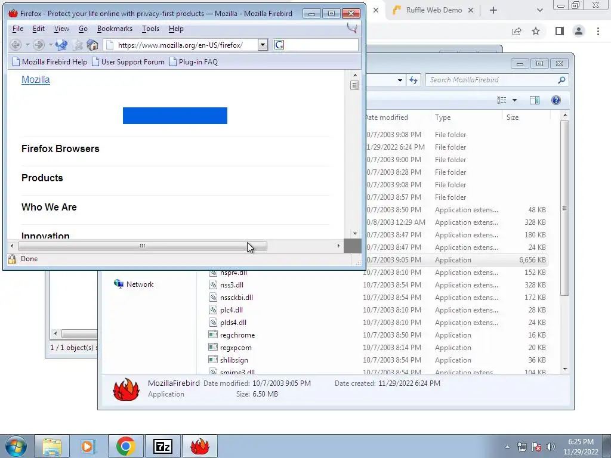Open a new Chrome tab with plus button
611x458 pixels.
click(x=493, y=10)
